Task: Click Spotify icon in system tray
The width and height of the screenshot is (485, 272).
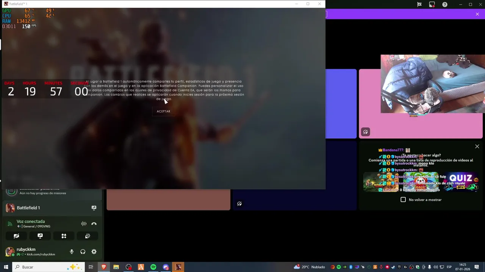Action: click(339, 267)
